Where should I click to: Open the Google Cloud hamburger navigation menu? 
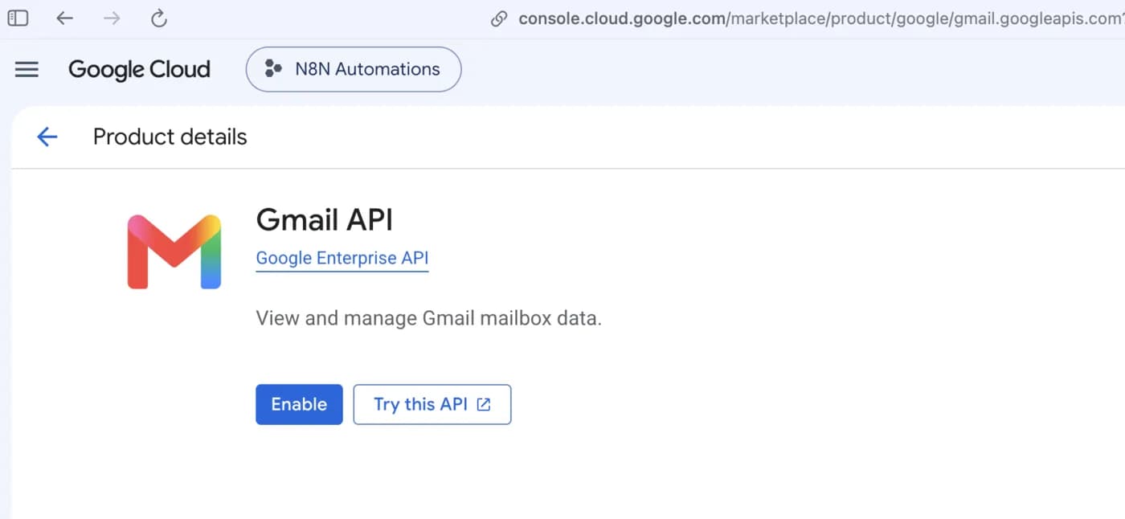click(27, 69)
